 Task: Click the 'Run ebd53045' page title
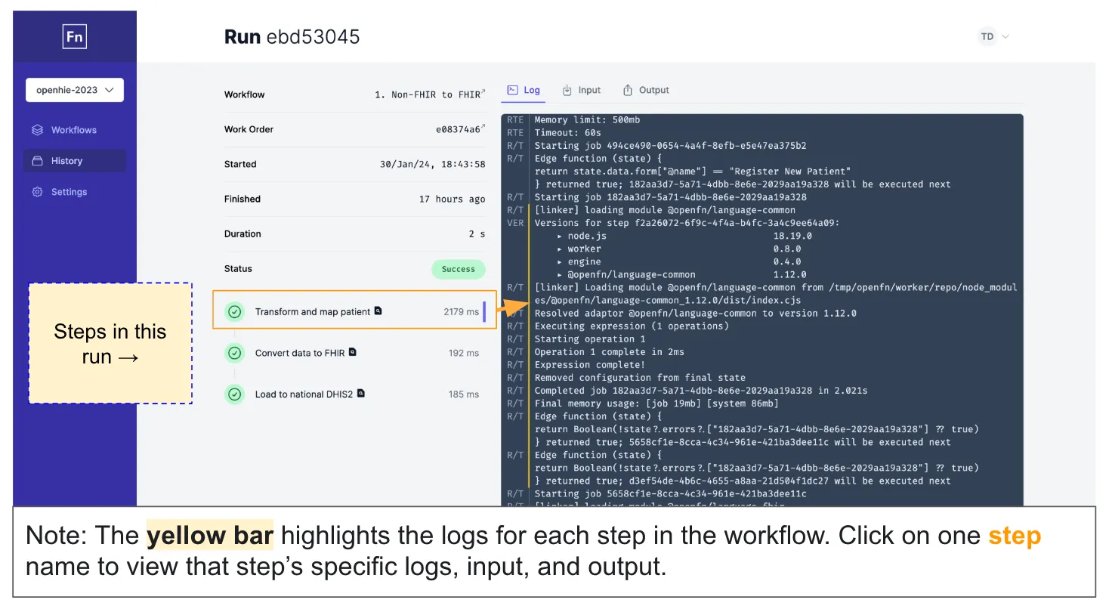(292, 36)
